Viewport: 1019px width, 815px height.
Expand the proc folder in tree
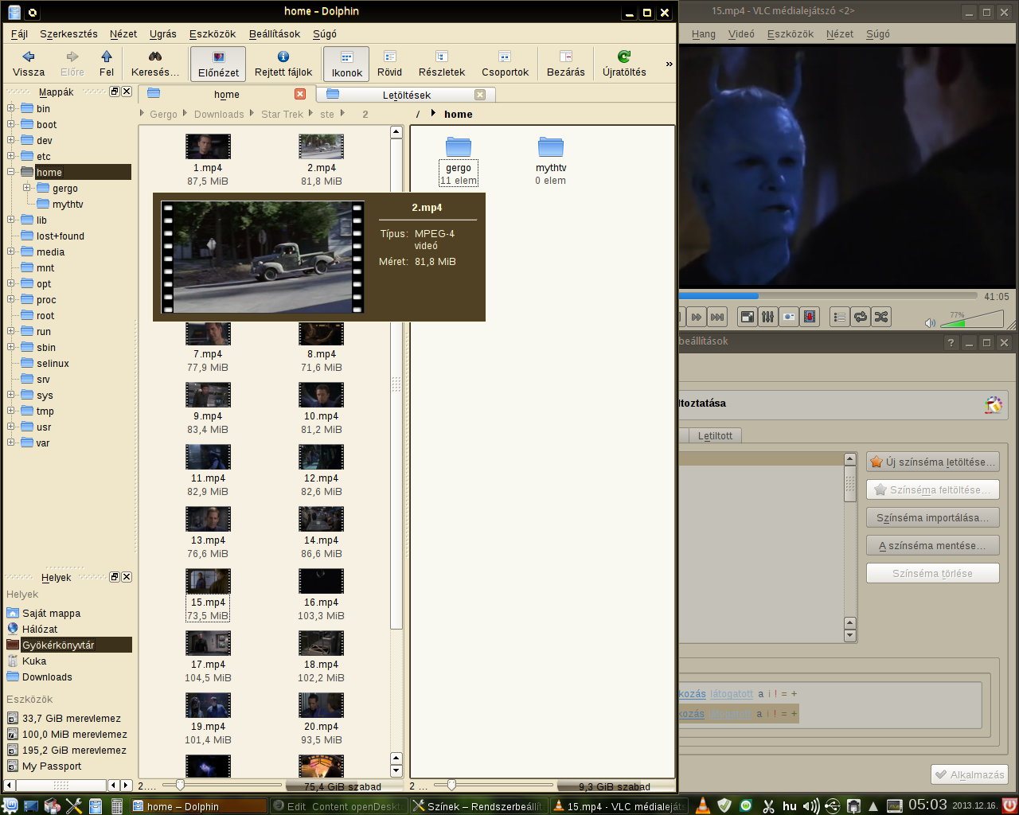[x=11, y=299]
